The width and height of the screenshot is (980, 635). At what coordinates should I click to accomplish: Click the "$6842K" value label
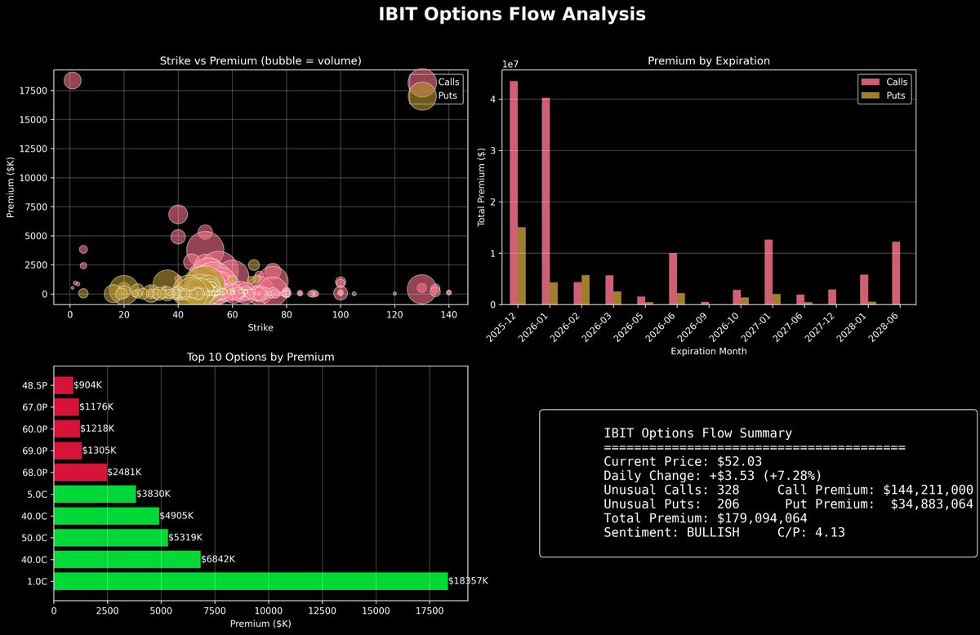click(x=218, y=559)
